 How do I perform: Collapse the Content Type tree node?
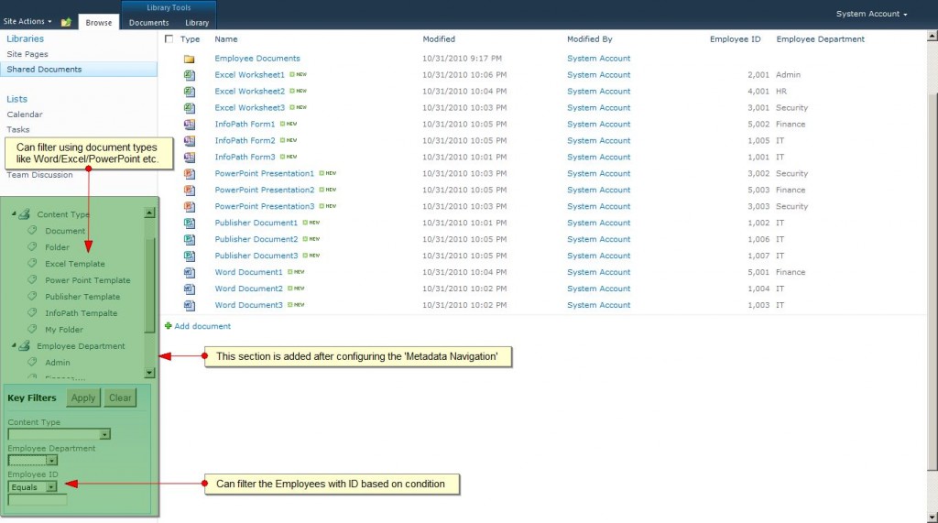[x=13, y=213]
